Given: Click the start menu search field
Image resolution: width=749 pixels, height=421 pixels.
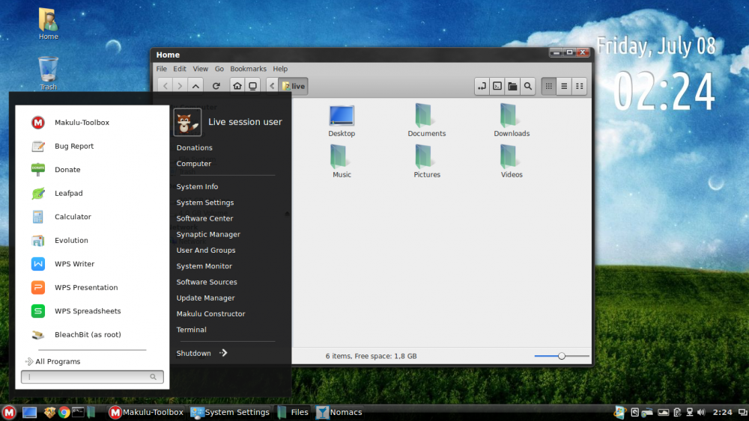Looking at the screenshot, I should click(92, 377).
